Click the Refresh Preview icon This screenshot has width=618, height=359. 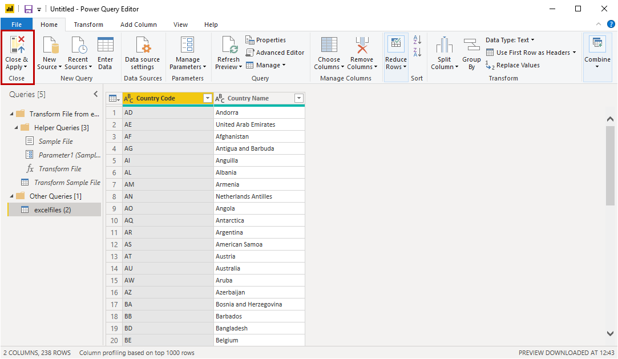(x=228, y=46)
